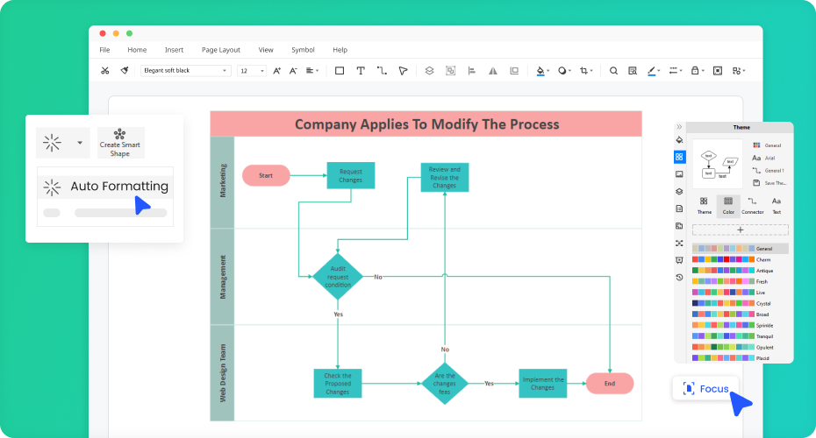Select the format painter brush icon
Image resolution: width=816 pixels, height=438 pixels.
(125, 70)
